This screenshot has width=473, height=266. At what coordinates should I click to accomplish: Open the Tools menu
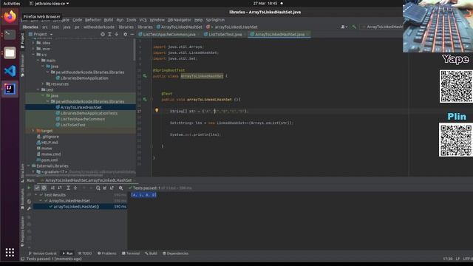point(131,20)
